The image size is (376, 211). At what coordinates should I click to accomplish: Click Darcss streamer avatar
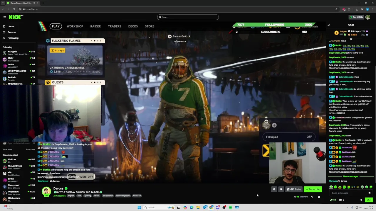click(x=46, y=191)
